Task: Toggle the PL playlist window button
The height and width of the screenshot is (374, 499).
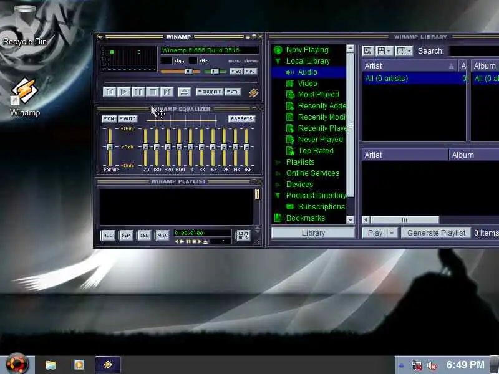Action: (251, 71)
